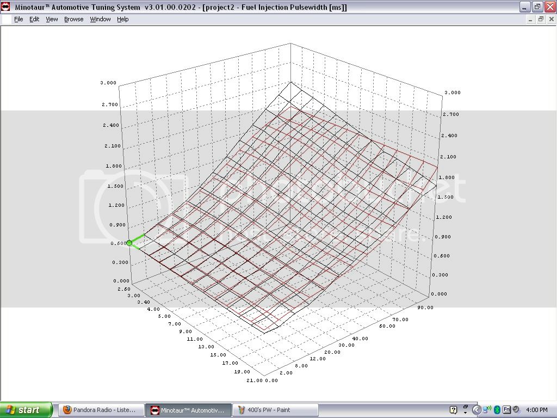557x418 pixels.
Task: Click the language bar help question icon
Action: (453, 410)
